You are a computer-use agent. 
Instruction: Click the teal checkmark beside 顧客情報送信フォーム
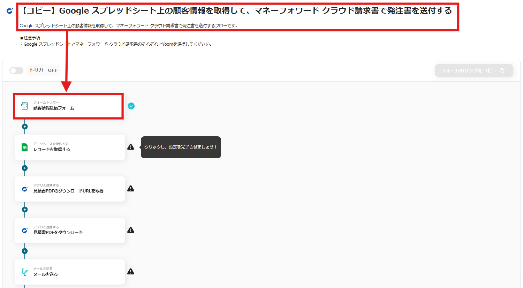131,106
